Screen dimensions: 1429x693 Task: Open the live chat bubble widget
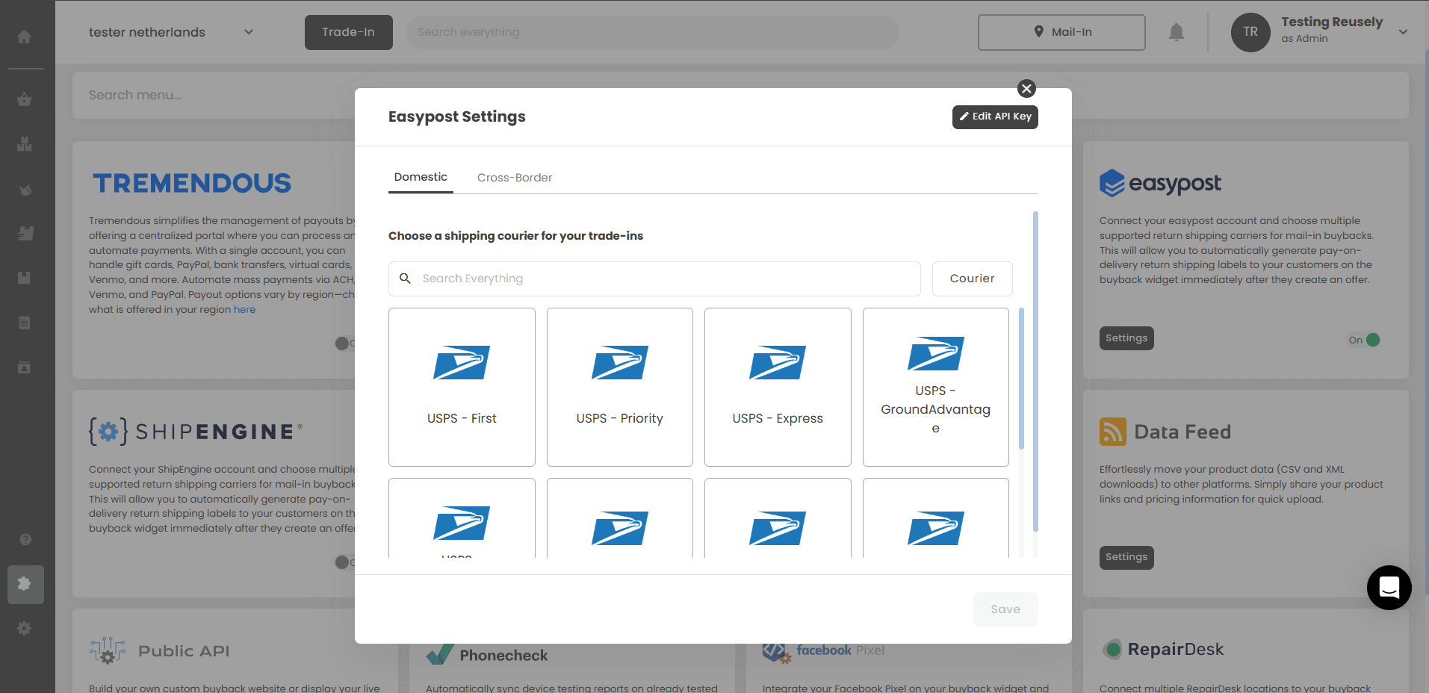pos(1389,588)
